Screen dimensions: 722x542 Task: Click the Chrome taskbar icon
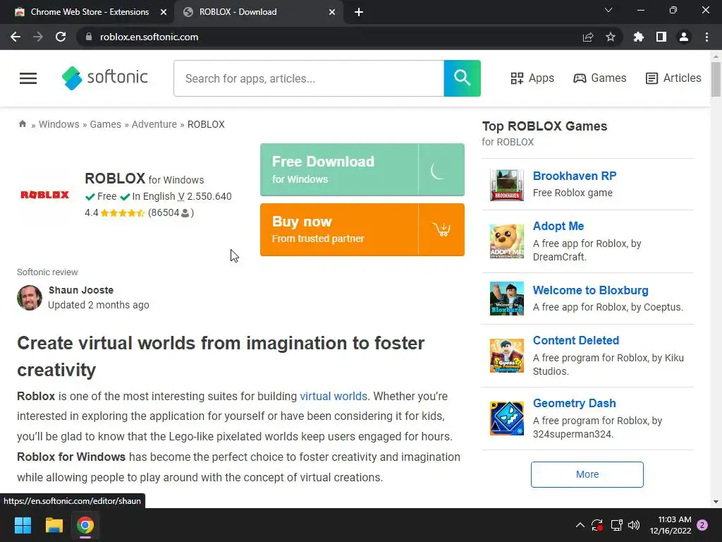coord(85,525)
